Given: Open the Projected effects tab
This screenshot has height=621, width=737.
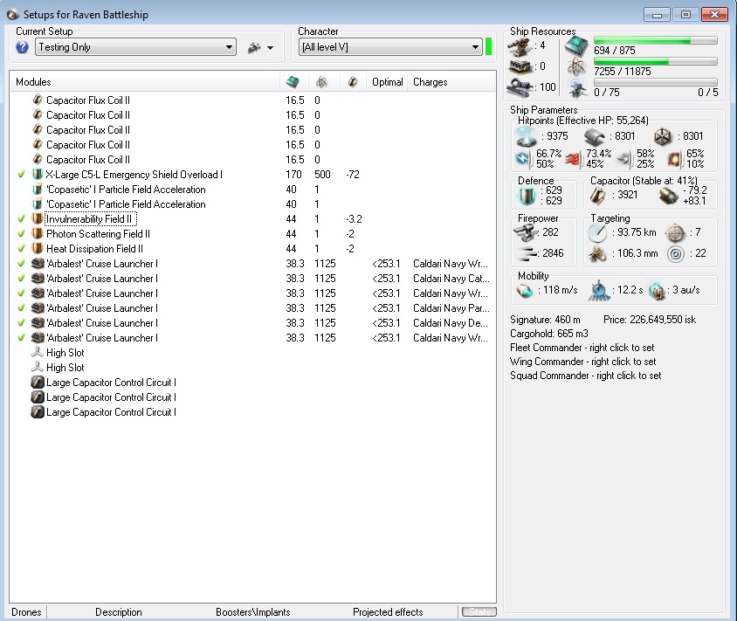Looking at the screenshot, I should (x=388, y=612).
